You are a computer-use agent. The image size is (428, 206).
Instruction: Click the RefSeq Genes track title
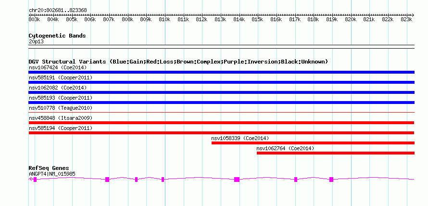click(x=49, y=168)
